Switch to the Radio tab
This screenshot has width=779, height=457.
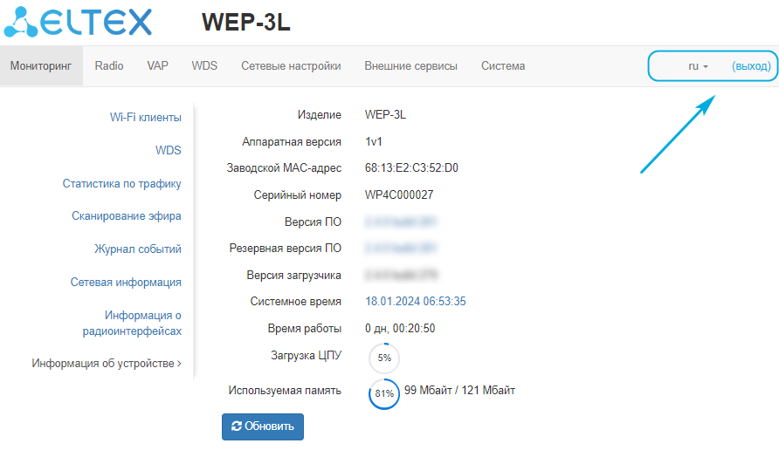[x=109, y=66]
